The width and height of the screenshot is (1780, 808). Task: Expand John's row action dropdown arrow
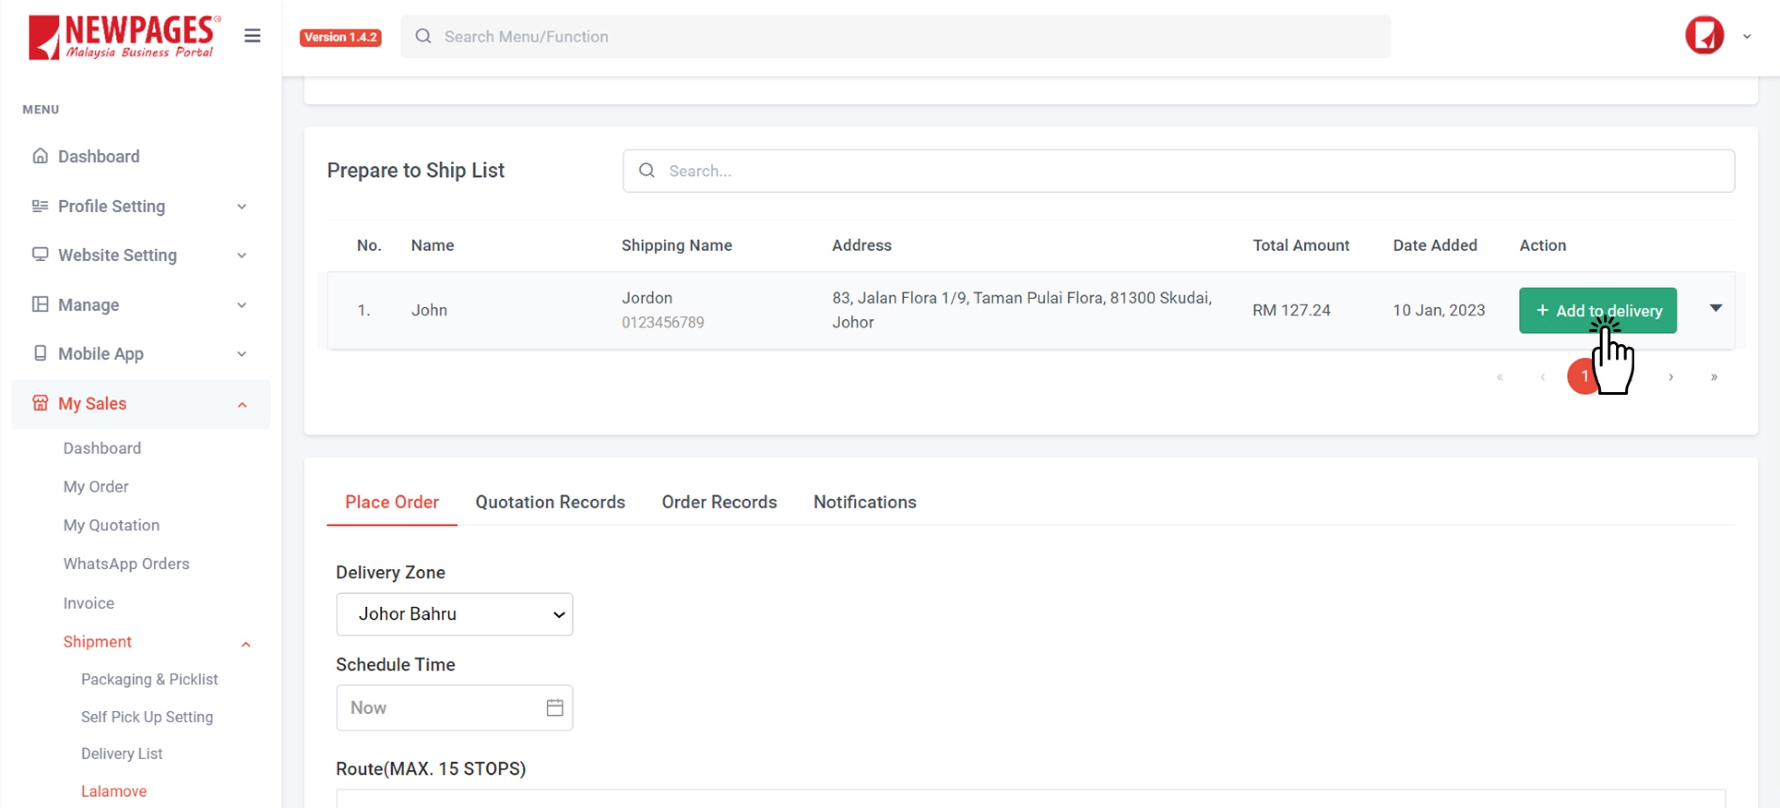tap(1716, 308)
